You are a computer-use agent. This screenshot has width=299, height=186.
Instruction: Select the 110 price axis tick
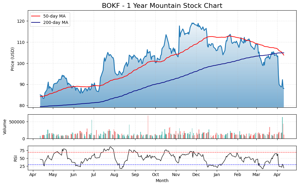click(x=21, y=42)
